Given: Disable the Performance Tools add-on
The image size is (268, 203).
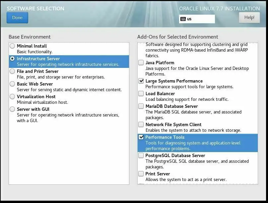Looking at the screenshot, I should point(141,137).
